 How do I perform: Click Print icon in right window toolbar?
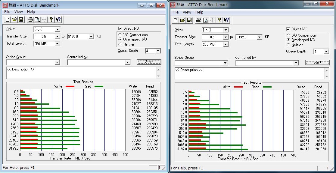coord(199,20)
